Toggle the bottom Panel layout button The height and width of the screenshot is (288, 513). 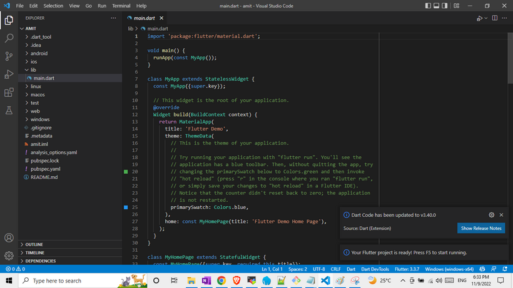(437, 6)
